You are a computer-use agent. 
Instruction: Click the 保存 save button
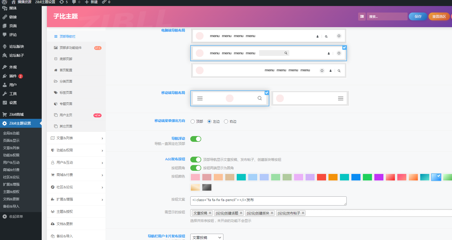[418, 16]
